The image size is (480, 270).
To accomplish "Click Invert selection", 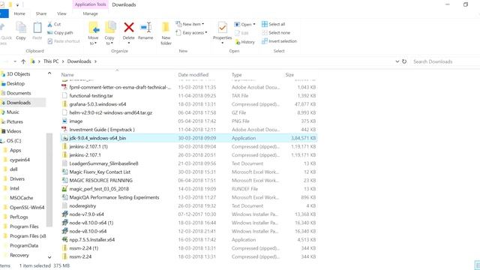I will pos(279,41).
